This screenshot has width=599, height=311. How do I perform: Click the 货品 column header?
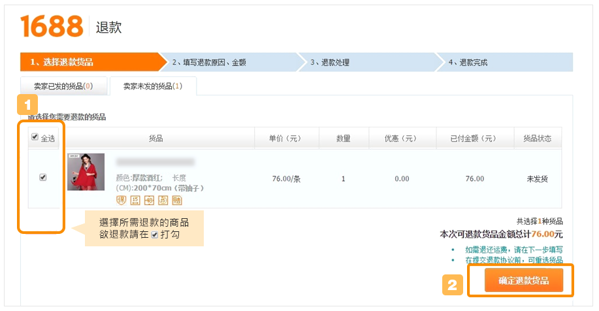click(155, 139)
